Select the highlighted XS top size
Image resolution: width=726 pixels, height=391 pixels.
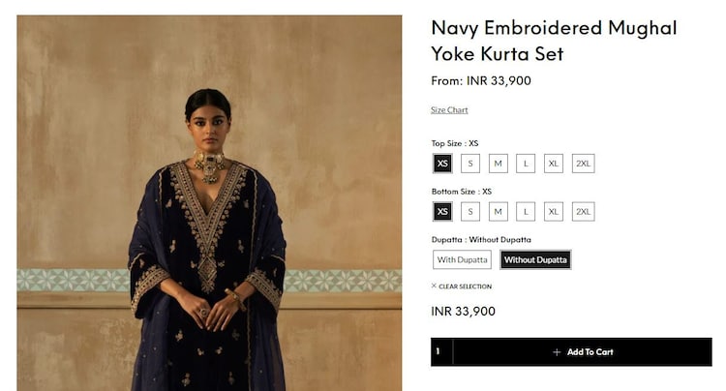pos(442,164)
